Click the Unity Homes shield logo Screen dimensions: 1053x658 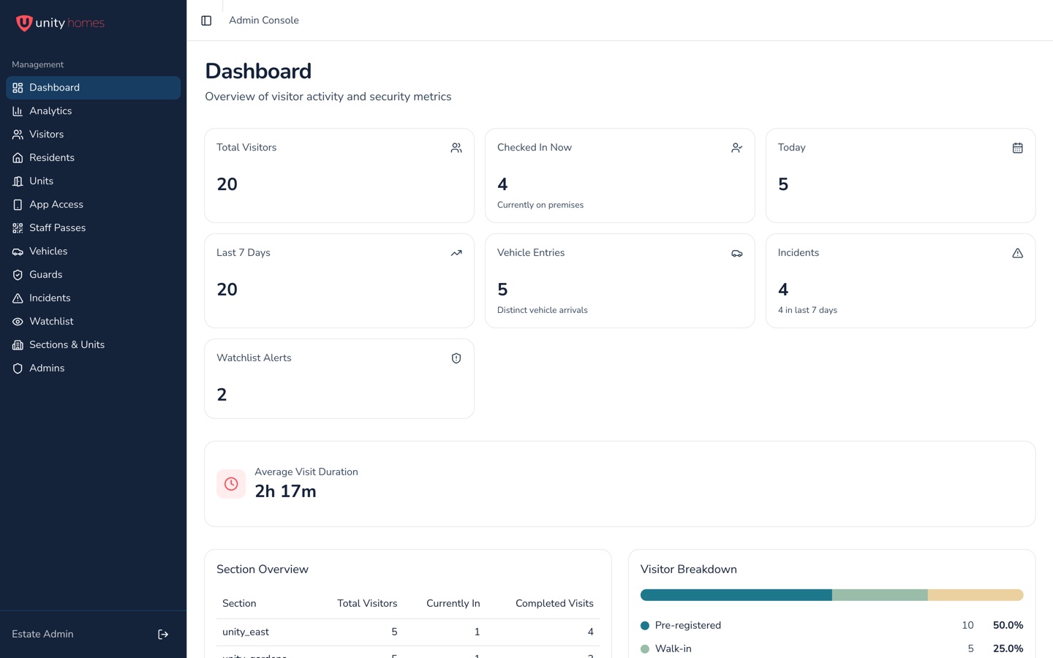pyautogui.click(x=24, y=23)
